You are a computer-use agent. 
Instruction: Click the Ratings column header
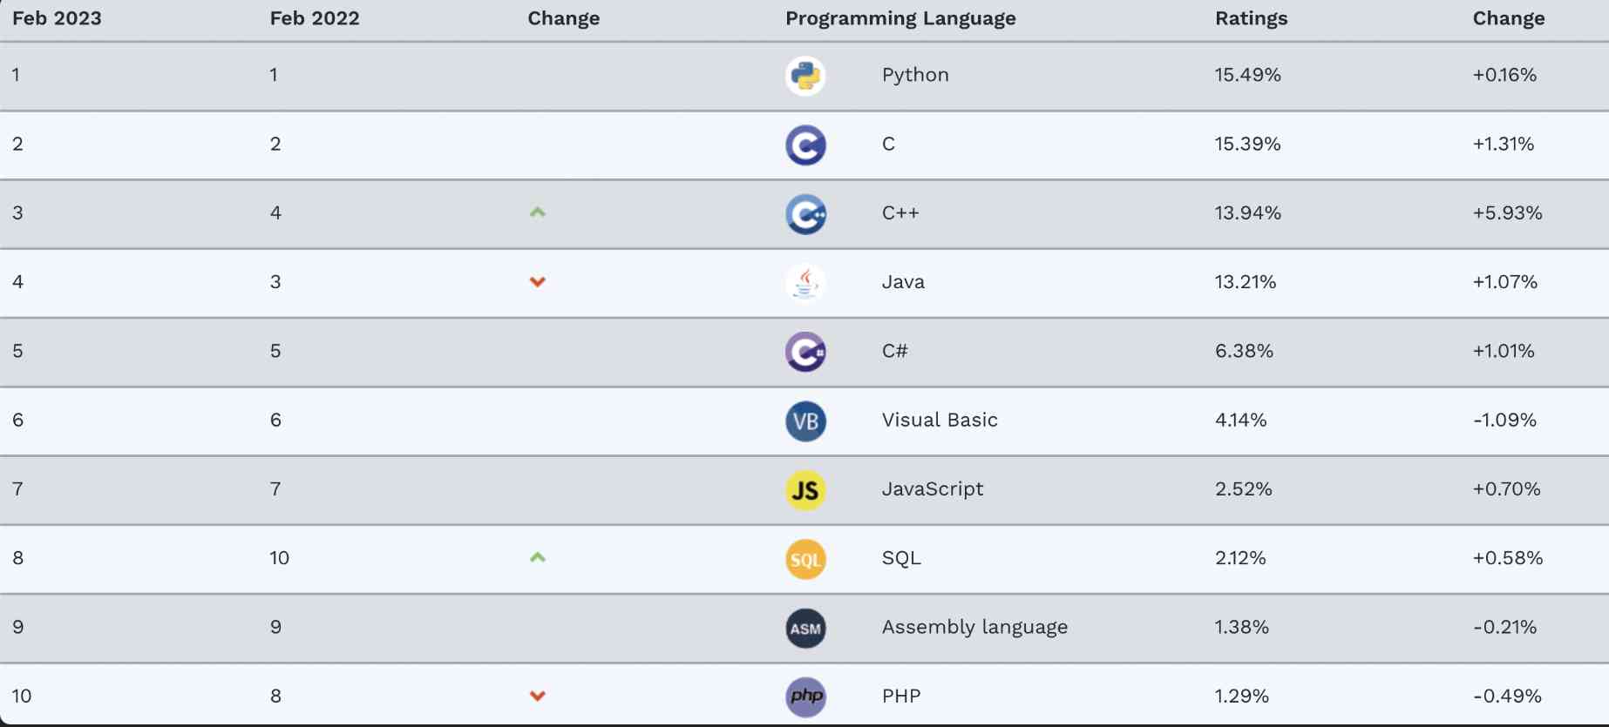[1251, 18]
